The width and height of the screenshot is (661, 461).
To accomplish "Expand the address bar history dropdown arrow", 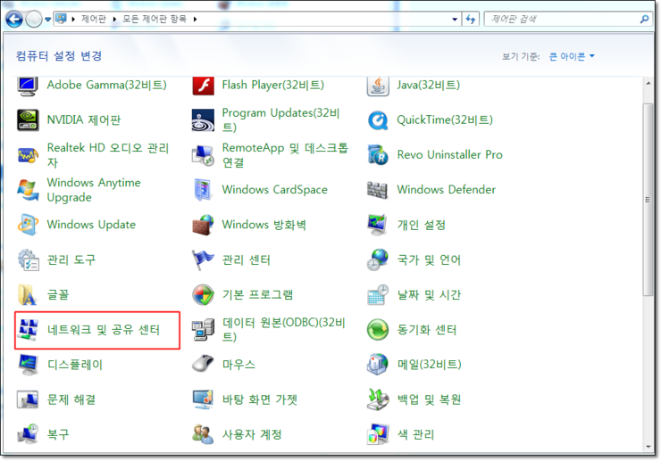I will [x=453, y=19].
